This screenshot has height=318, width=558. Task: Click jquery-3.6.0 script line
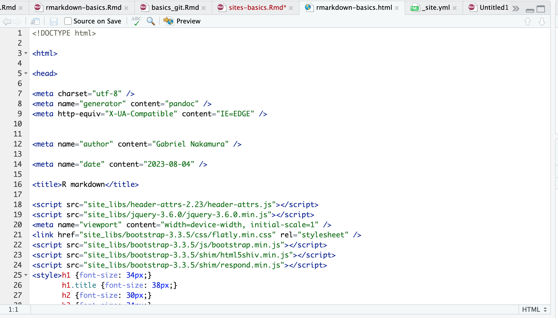[x=173, y=215]
